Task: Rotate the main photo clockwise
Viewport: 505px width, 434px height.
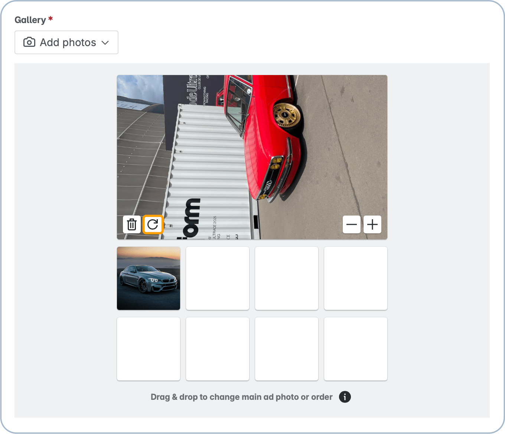Action: point(153,224)
